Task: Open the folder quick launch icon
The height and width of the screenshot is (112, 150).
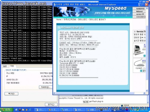Action: (x=23, y=110)
